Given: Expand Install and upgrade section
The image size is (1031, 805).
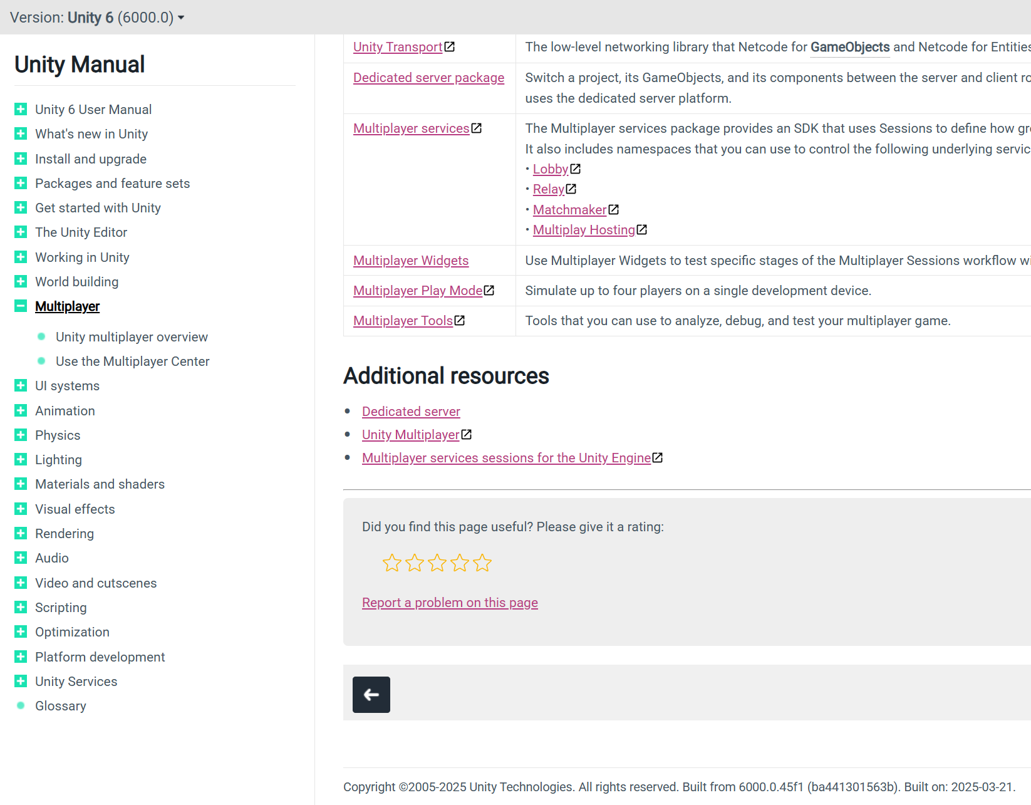Looking at the screenshot, I should click(21, 158).
